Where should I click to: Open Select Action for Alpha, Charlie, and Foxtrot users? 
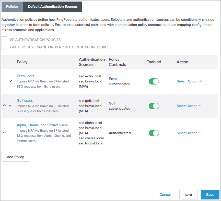point(189,133)
